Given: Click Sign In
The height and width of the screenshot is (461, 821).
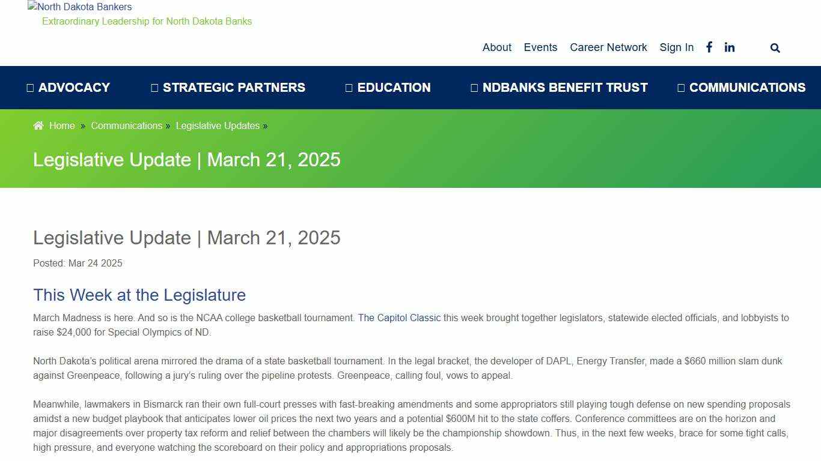Looking at the screenshot, I should pos(676,47).
